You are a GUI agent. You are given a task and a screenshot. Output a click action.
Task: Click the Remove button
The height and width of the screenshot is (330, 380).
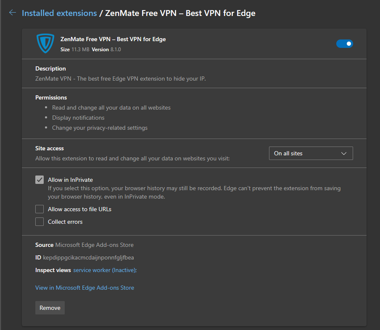[x=50, y=308]
